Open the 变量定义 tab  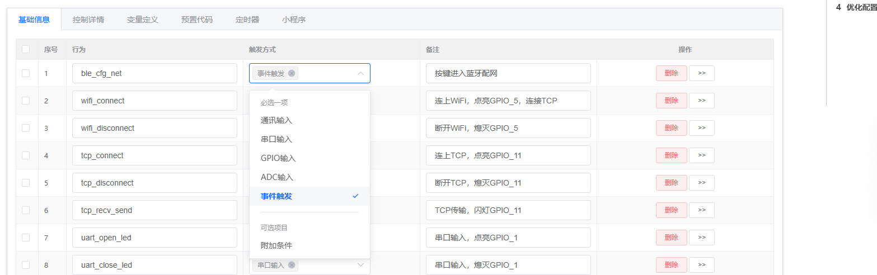coord(143,20)
